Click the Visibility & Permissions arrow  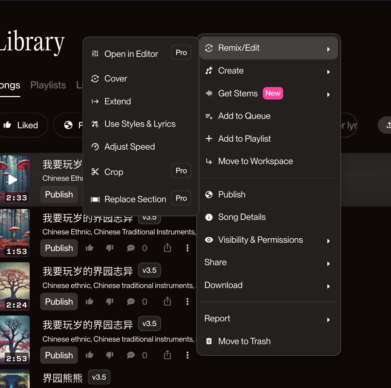(x=328, y=241)
